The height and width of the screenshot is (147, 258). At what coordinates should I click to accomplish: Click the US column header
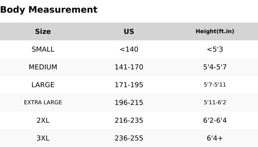129,31
